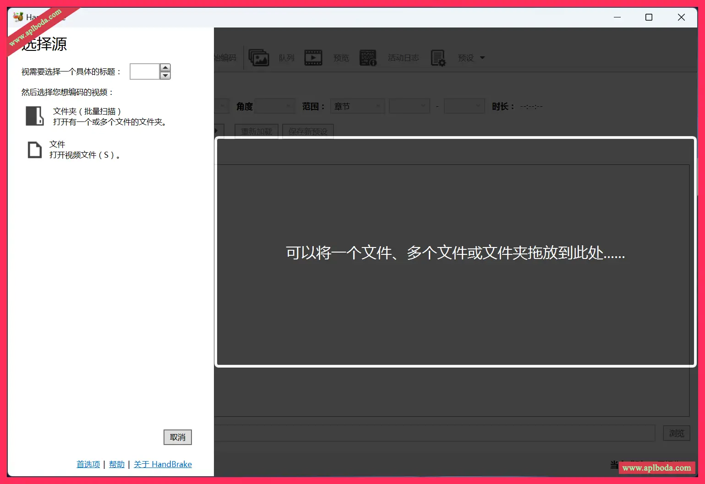Open the 首选项 preferences link
The height and width of the screenshot is (484, 705).
(88, 464)
